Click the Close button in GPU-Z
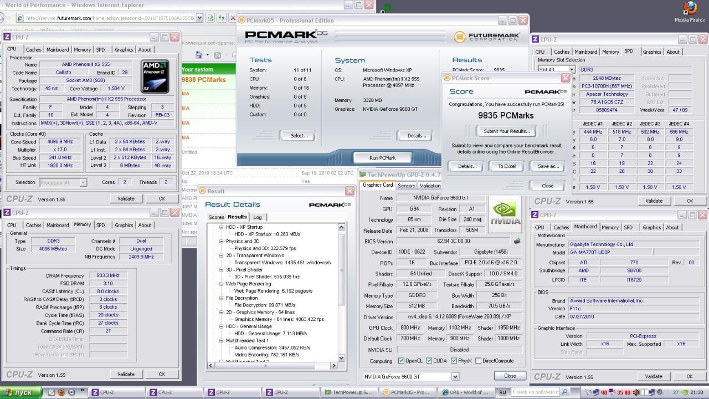Viewport: 709px width, 399px height. tap(510, 376)
